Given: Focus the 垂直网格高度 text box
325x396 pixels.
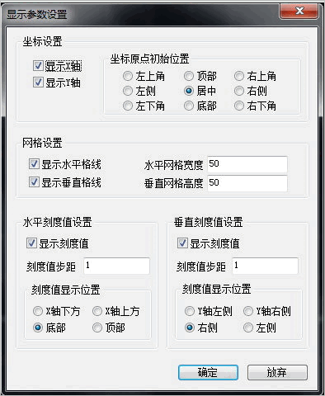Looking at the screenshot, I should [x=247, y=183].
